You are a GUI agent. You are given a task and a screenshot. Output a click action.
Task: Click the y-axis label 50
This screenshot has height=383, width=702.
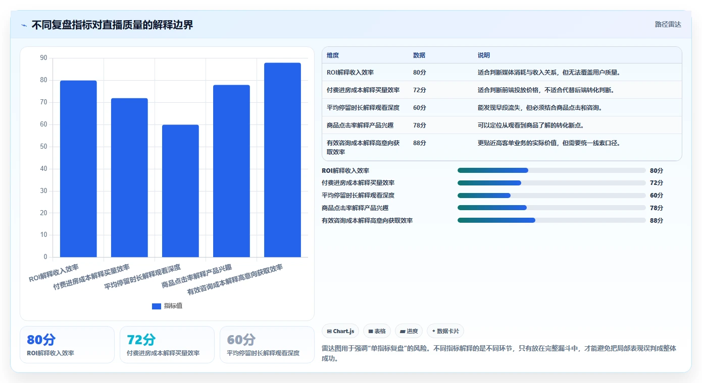[x=43, y=147]
